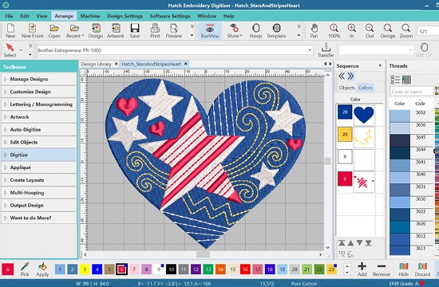
Task: Close the Hatch_StarsAndStripesHeart tab
Action: (185, 64)
